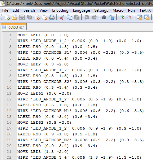Screen dimensions: 153x160
Task: Click the Close All documents icon
Action: click(44, 17)
